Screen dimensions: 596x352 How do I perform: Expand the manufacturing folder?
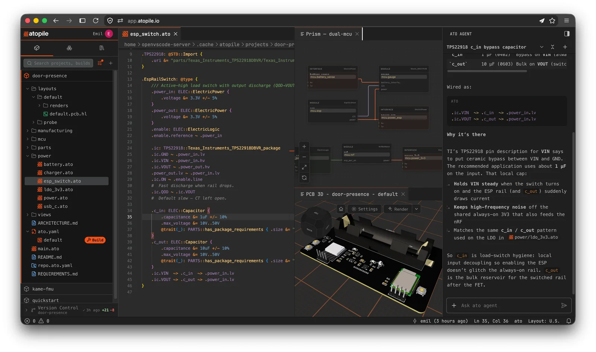[28, 131]
